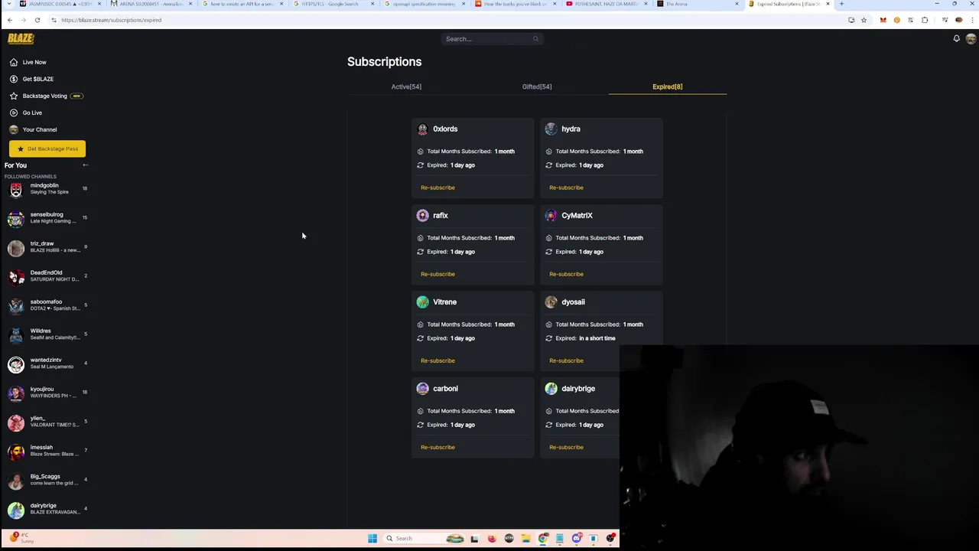Re-subscribe to hydra

click(566, 187)
